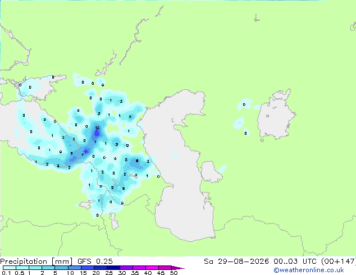The height and width of the screenshot is (275, 356).
Task: Click the GFS 0.25 model label
Action: 95,262
